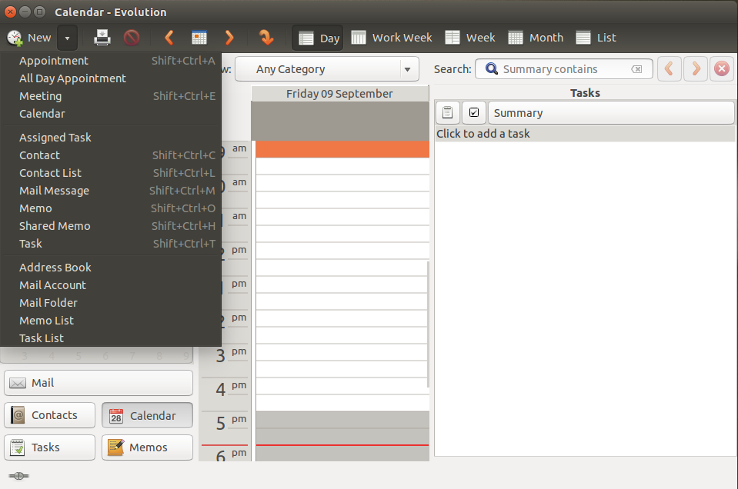
Task: Open the Any Category dropdown
Action: pyautogui.click(x=327, y=69)
